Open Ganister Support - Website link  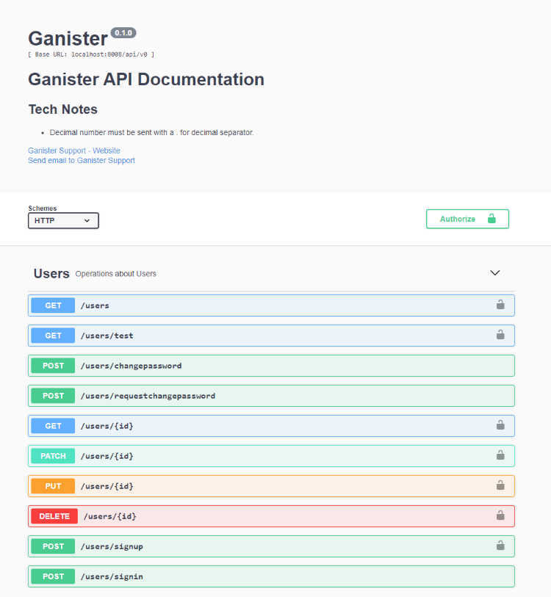[x=74, y=151]
